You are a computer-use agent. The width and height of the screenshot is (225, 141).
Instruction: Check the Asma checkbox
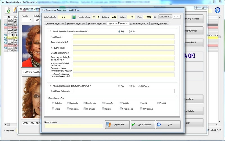[x=141, y=103]
